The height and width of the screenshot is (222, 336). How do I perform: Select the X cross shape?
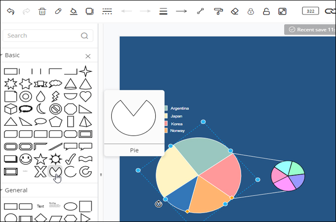[x=41, y=172]
